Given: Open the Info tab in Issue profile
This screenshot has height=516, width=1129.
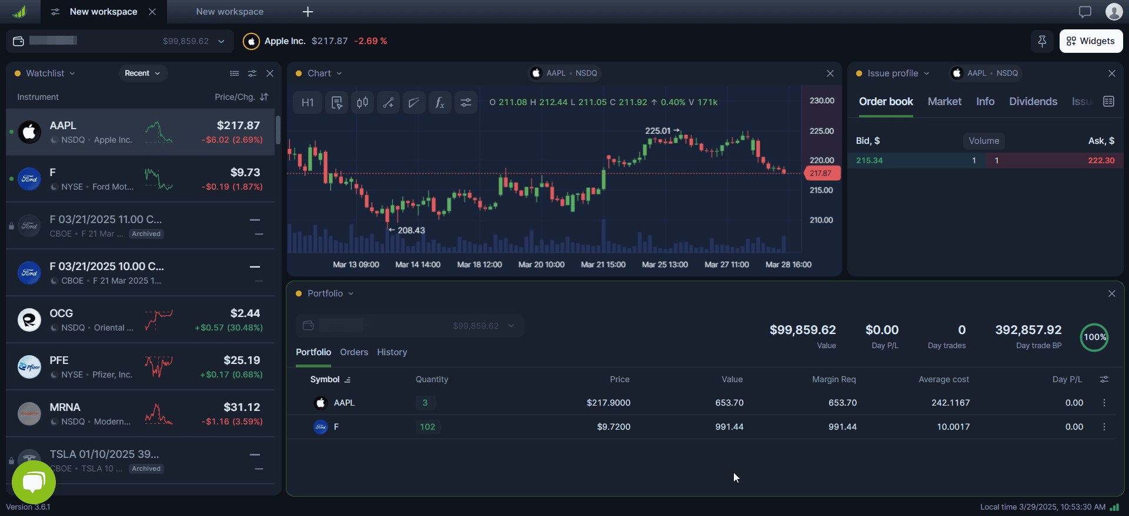Looking at the screenshot, I should click(x=986, y=102).
